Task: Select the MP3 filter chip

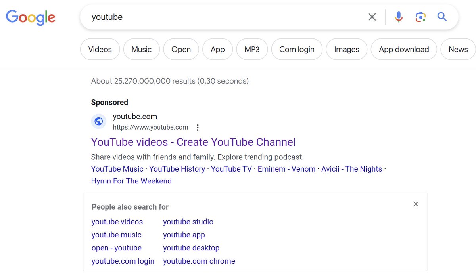Action: (x=252, y=50)
